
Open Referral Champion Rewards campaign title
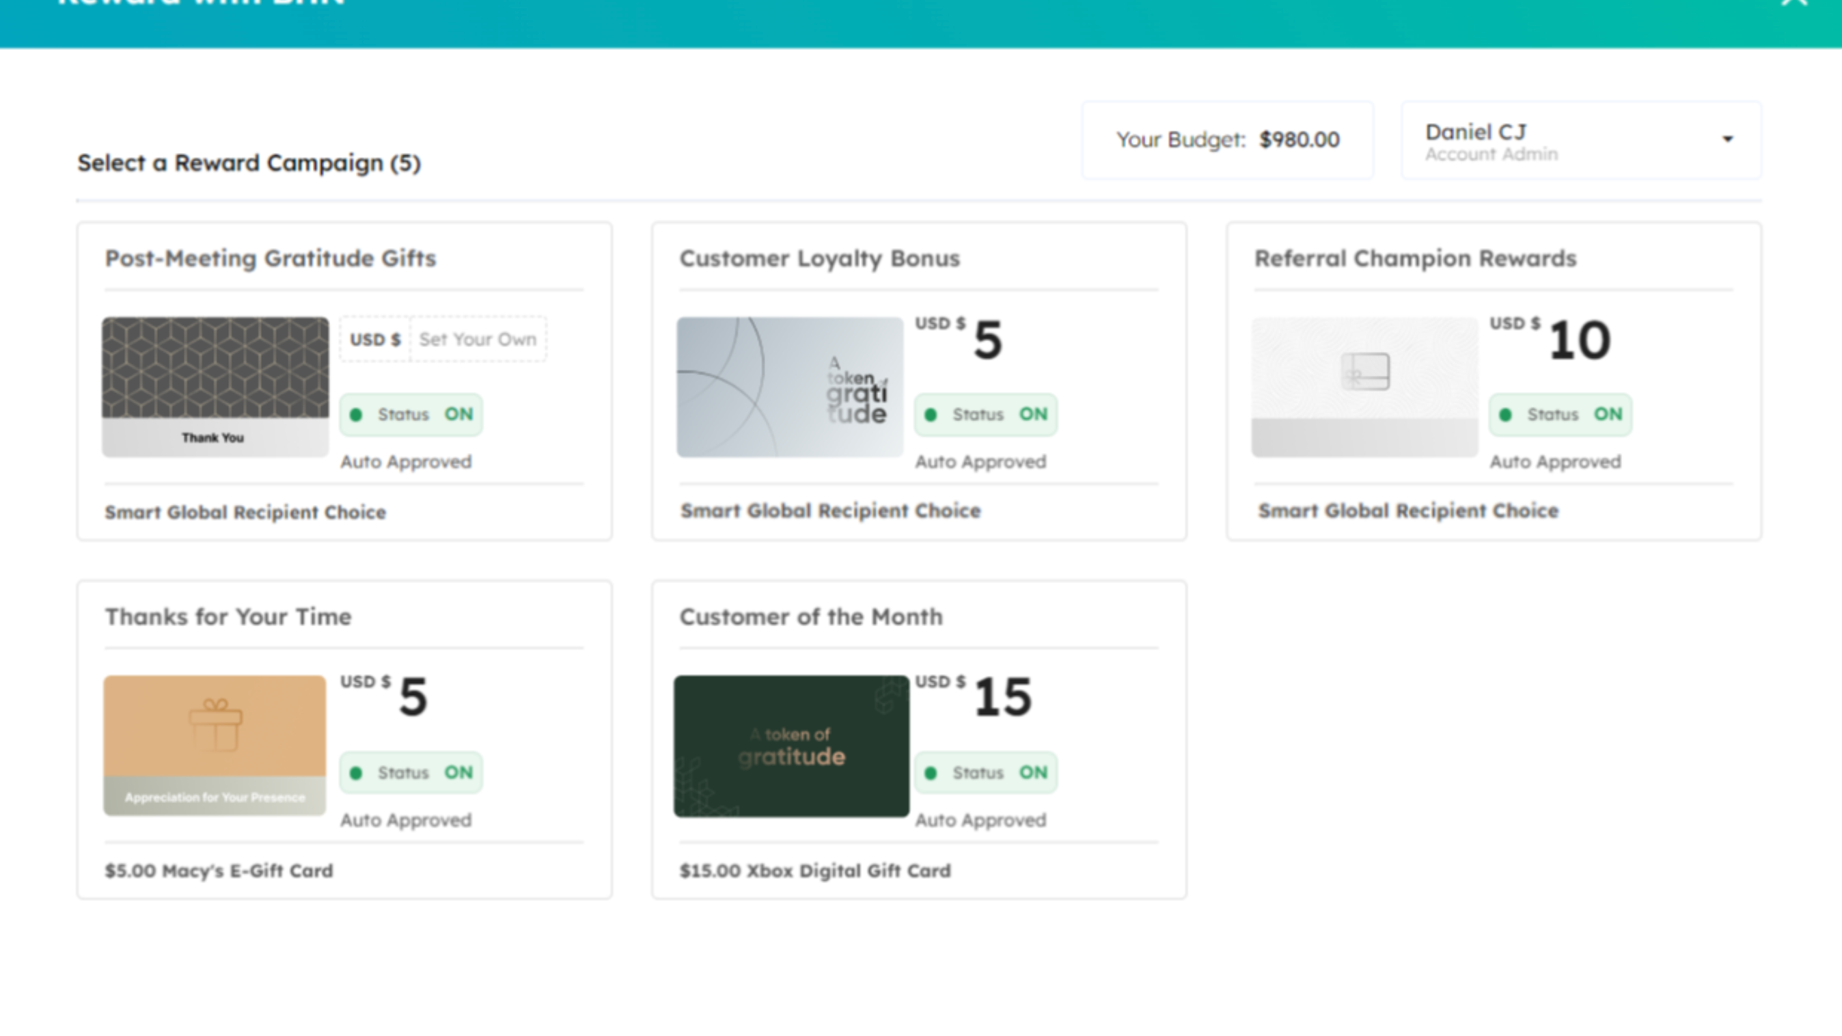[x=1415, y=258]
